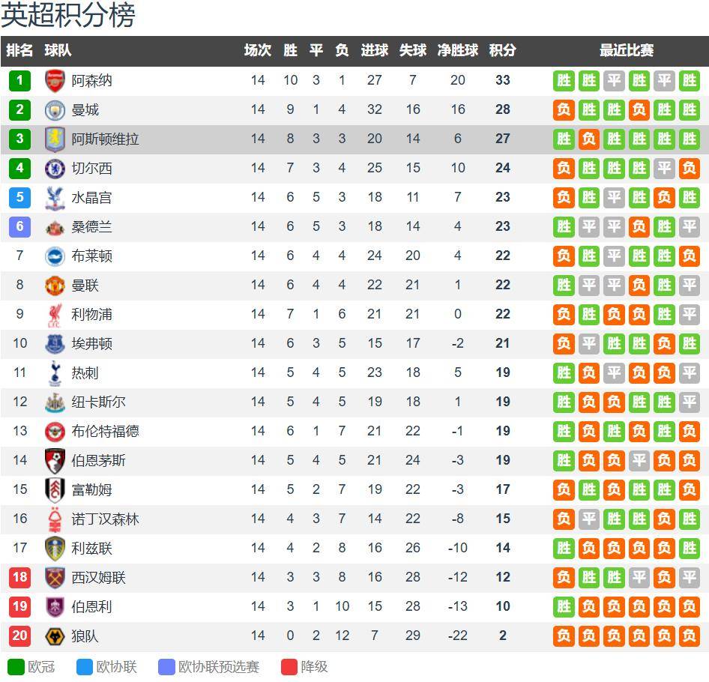
Task: Click the Liverpool club crest
Action: [55, 315]
